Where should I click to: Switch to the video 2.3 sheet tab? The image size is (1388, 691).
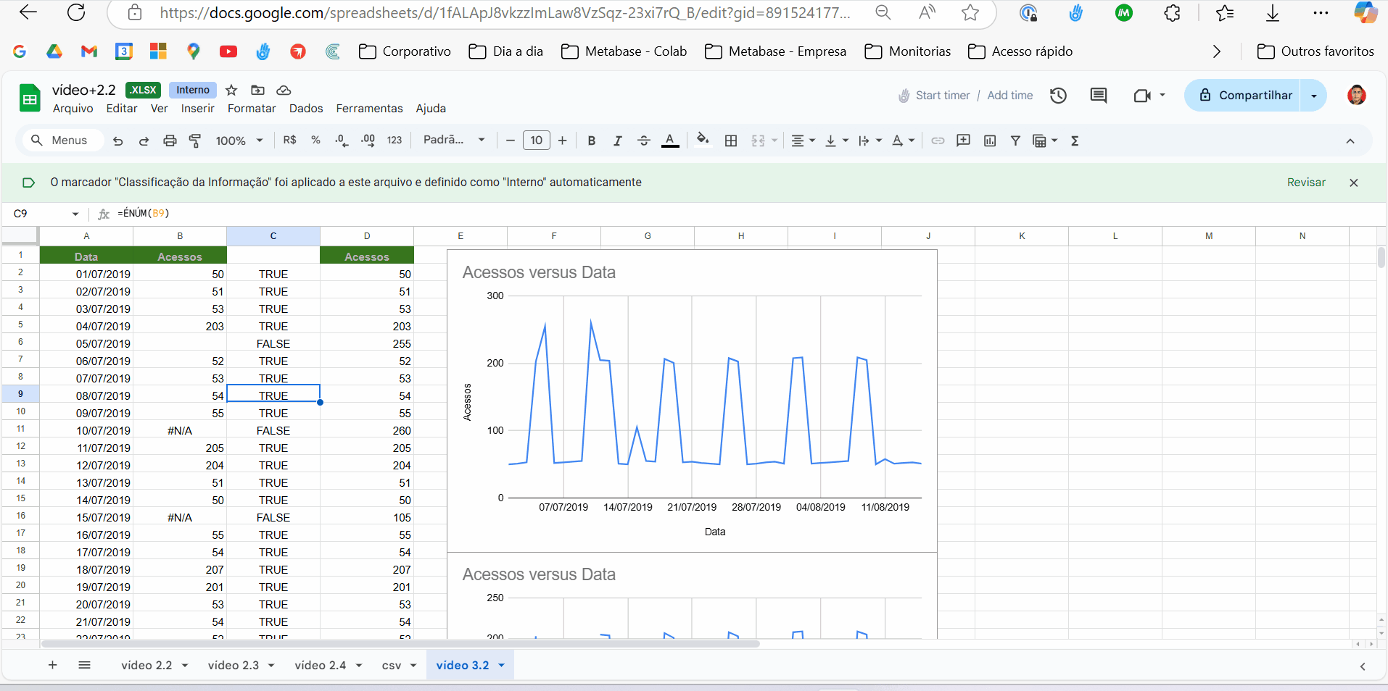(234, 665)
